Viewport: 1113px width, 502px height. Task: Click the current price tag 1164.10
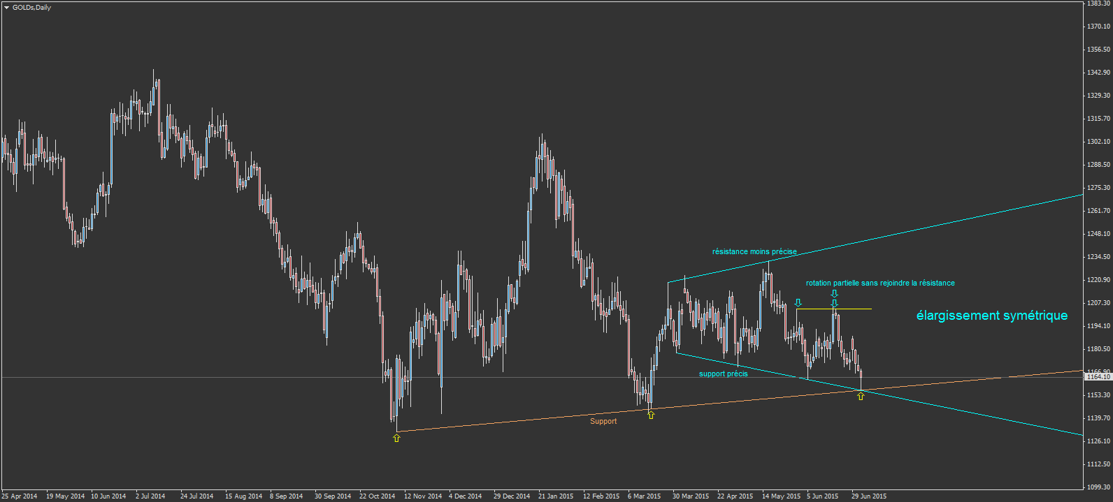1098,376
